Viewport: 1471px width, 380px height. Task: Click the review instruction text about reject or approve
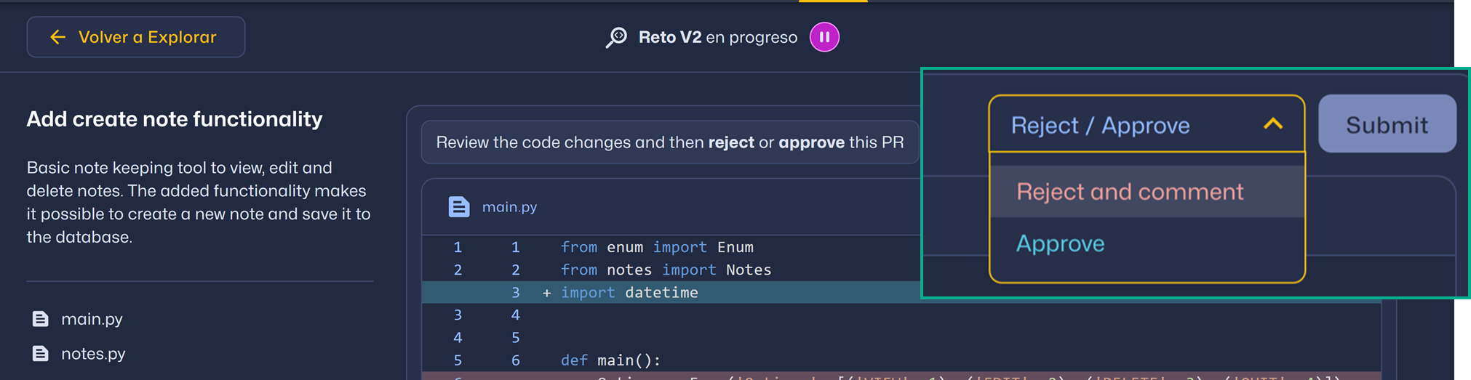(x=669, y=142)
